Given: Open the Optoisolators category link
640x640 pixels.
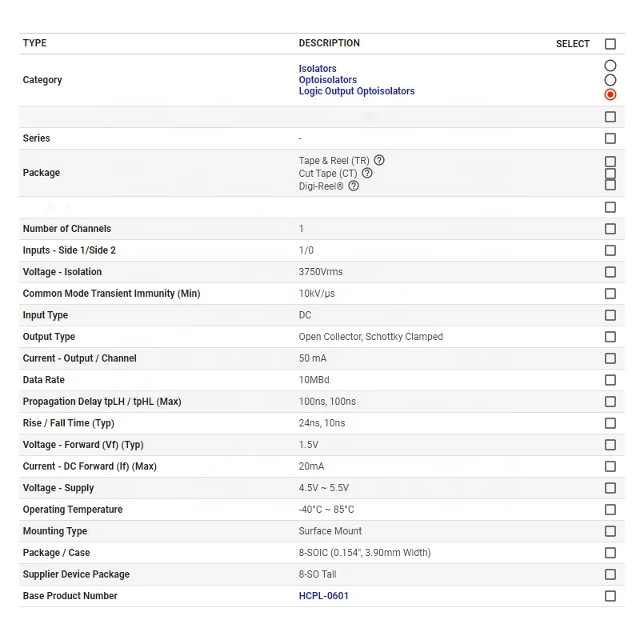Looking at the screenshot, I should [328, 80].
